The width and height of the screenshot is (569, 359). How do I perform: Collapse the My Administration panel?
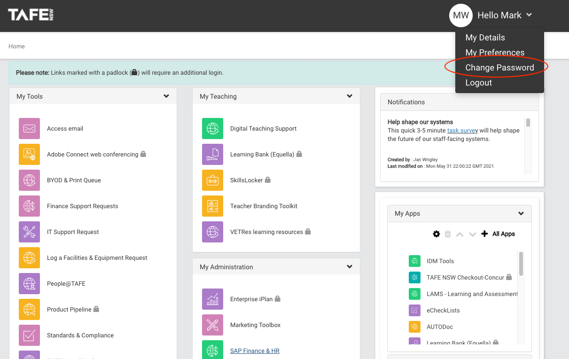(x=350, y=267)
